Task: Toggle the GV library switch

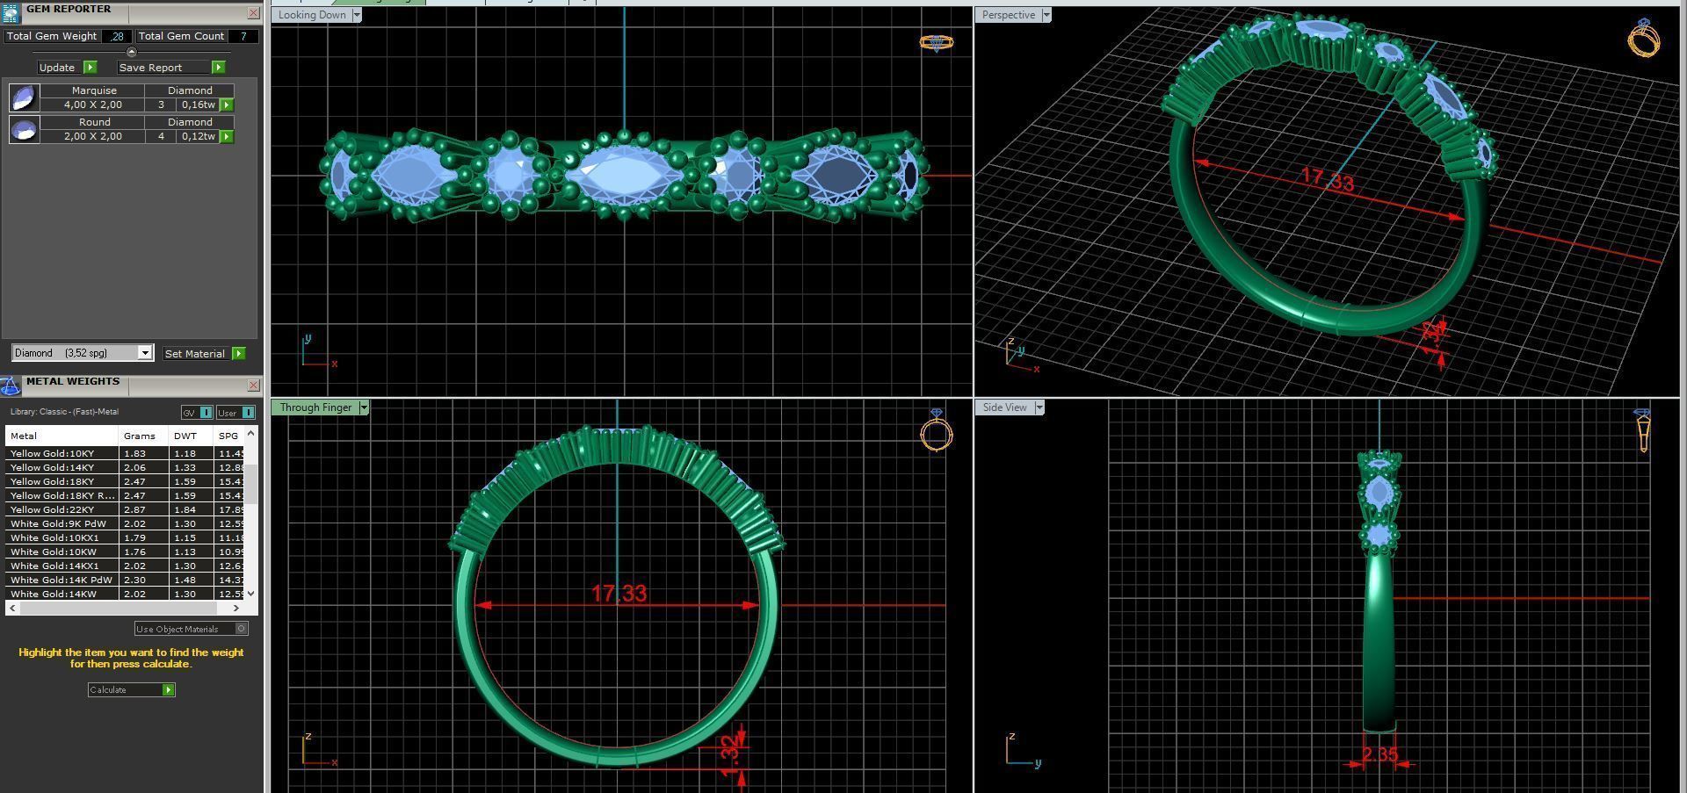Action: pyautogui.click(x=197, y=413)
